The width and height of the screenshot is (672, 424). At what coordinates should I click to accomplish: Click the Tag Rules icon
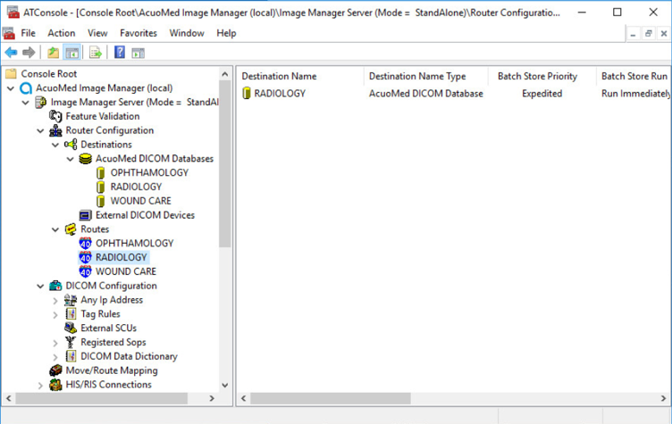[71, 314]
